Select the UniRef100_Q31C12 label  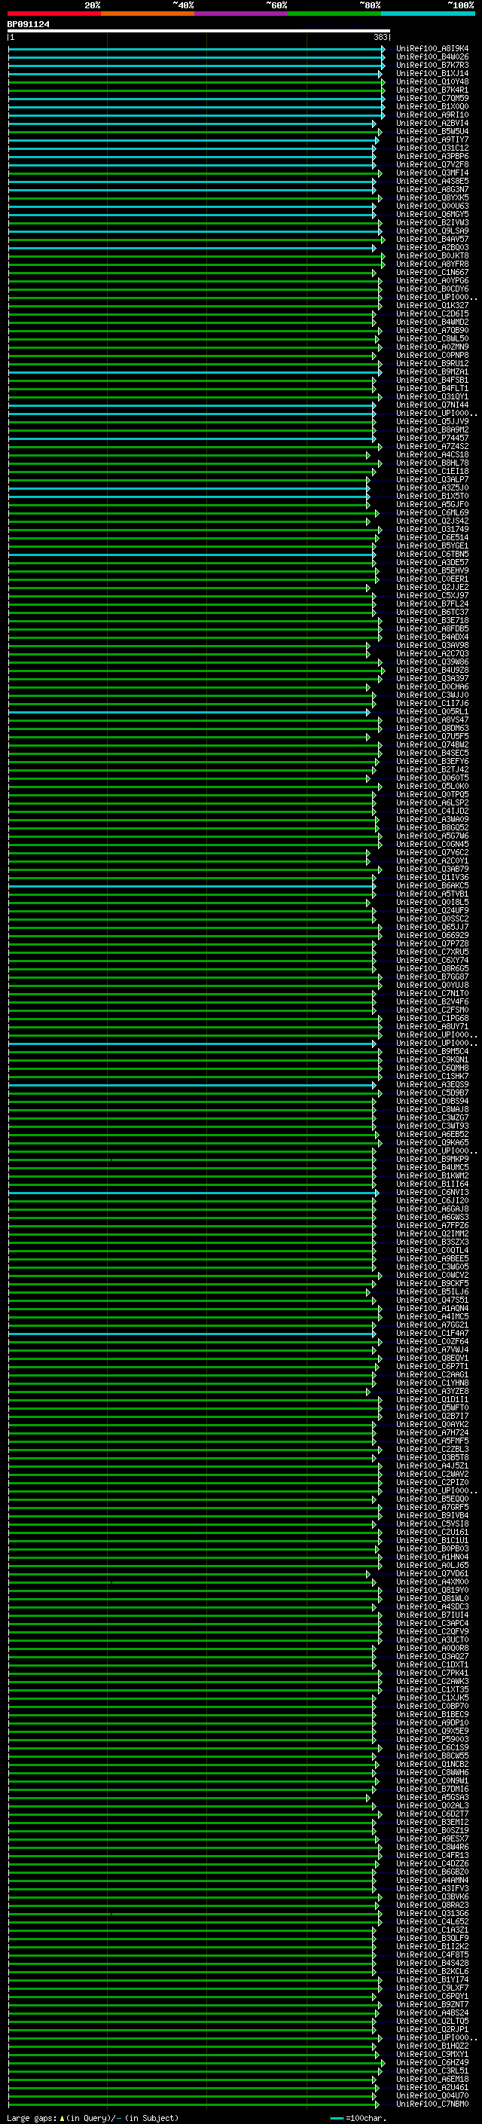(x=432, y=148)
